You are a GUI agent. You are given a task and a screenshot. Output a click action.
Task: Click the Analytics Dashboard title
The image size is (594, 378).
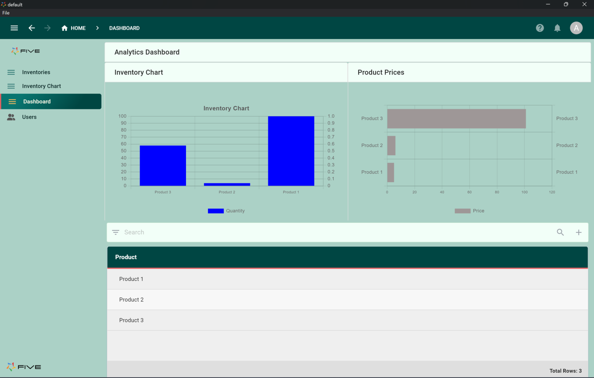[147, 52]
